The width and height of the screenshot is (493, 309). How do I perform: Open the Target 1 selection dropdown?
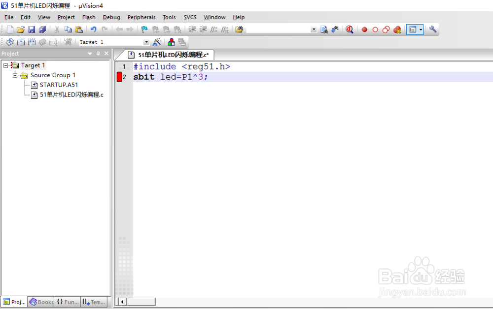pos(146,42)
